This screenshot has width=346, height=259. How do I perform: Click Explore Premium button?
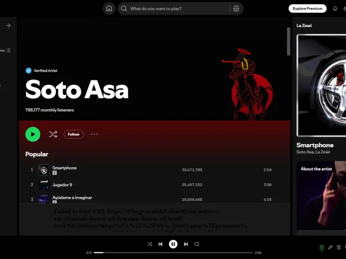coord(308,9)
